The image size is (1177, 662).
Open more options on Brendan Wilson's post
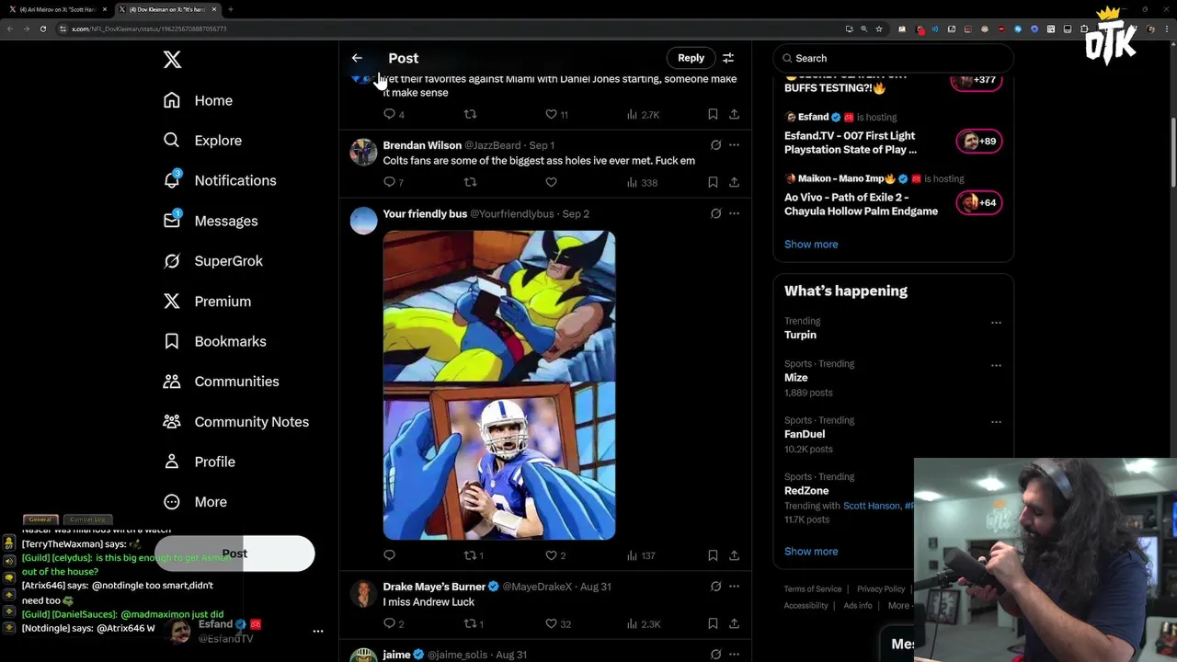pyautogui.click(x=734, y=145)
